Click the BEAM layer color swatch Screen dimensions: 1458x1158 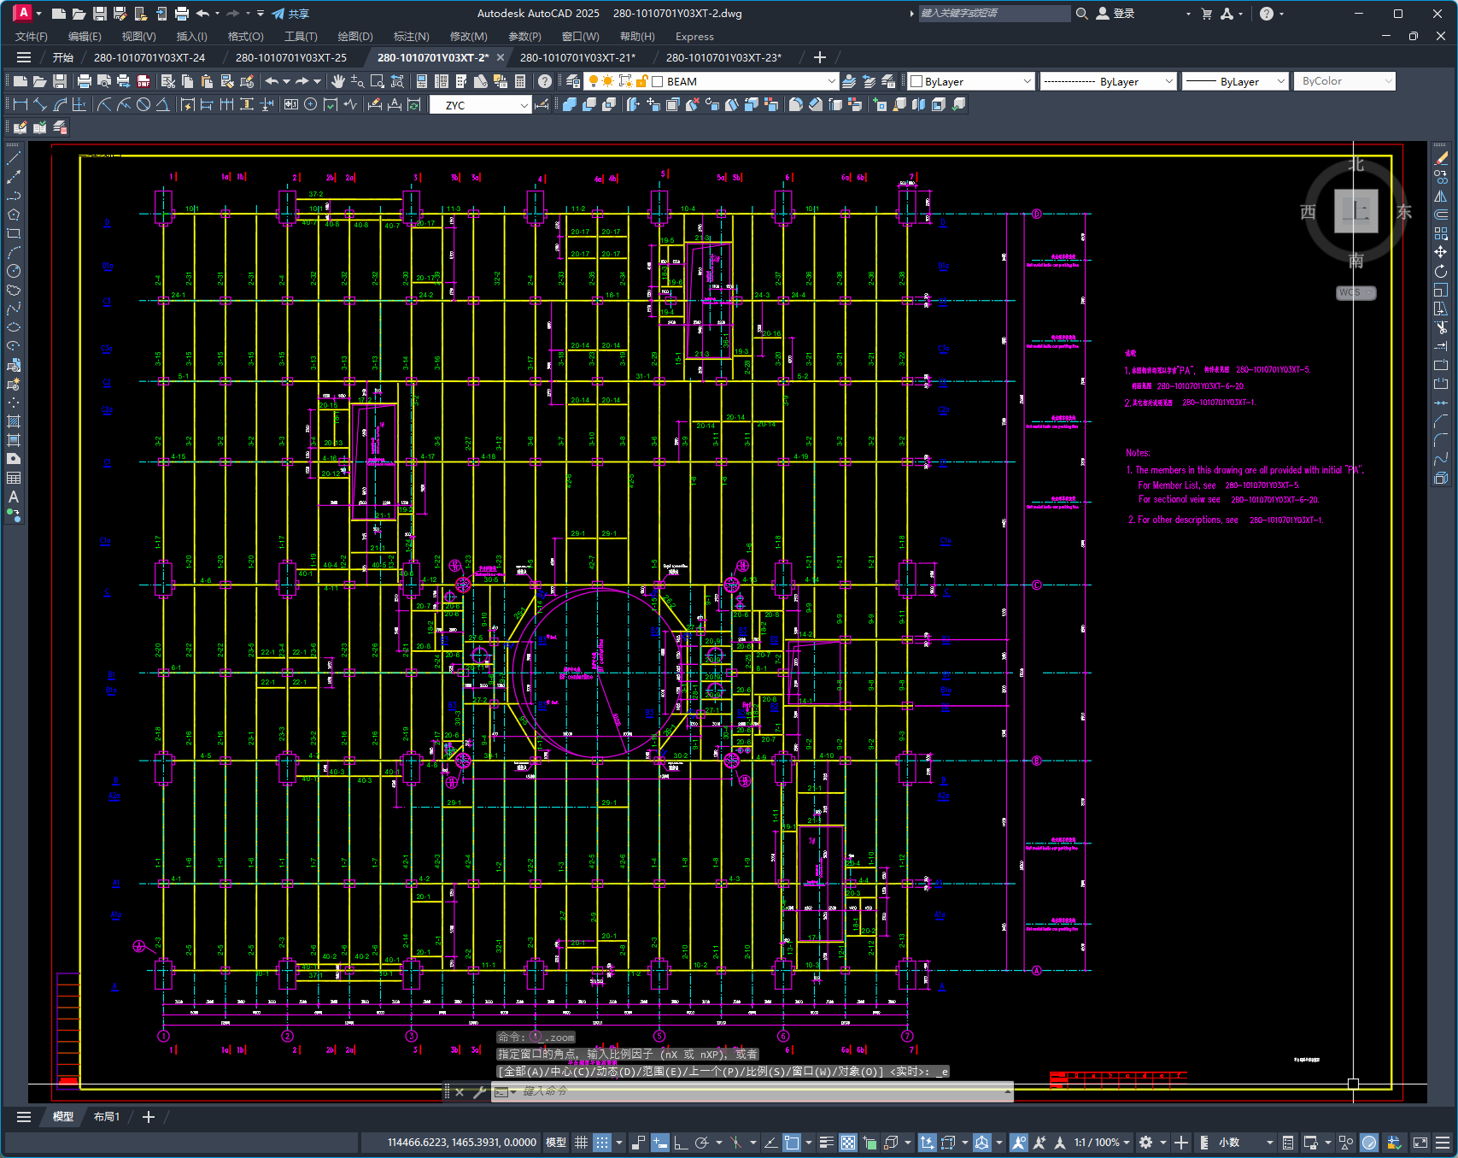pos(658,81)
